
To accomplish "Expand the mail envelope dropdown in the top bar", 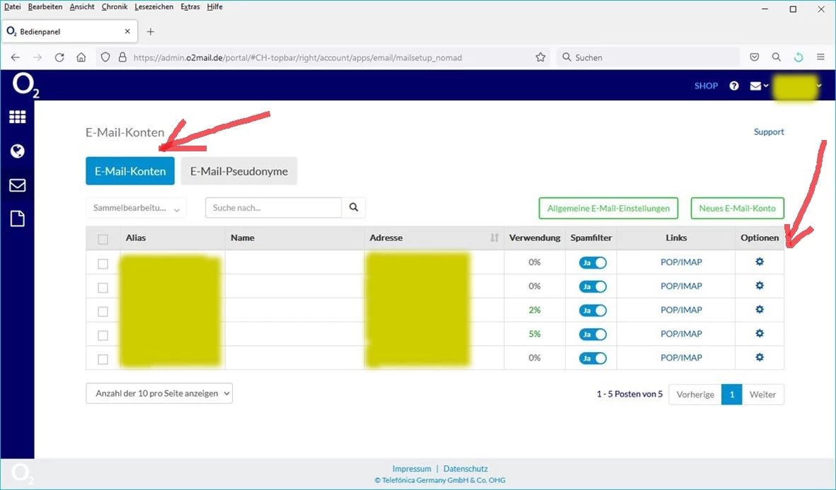I will pos(760,86).
